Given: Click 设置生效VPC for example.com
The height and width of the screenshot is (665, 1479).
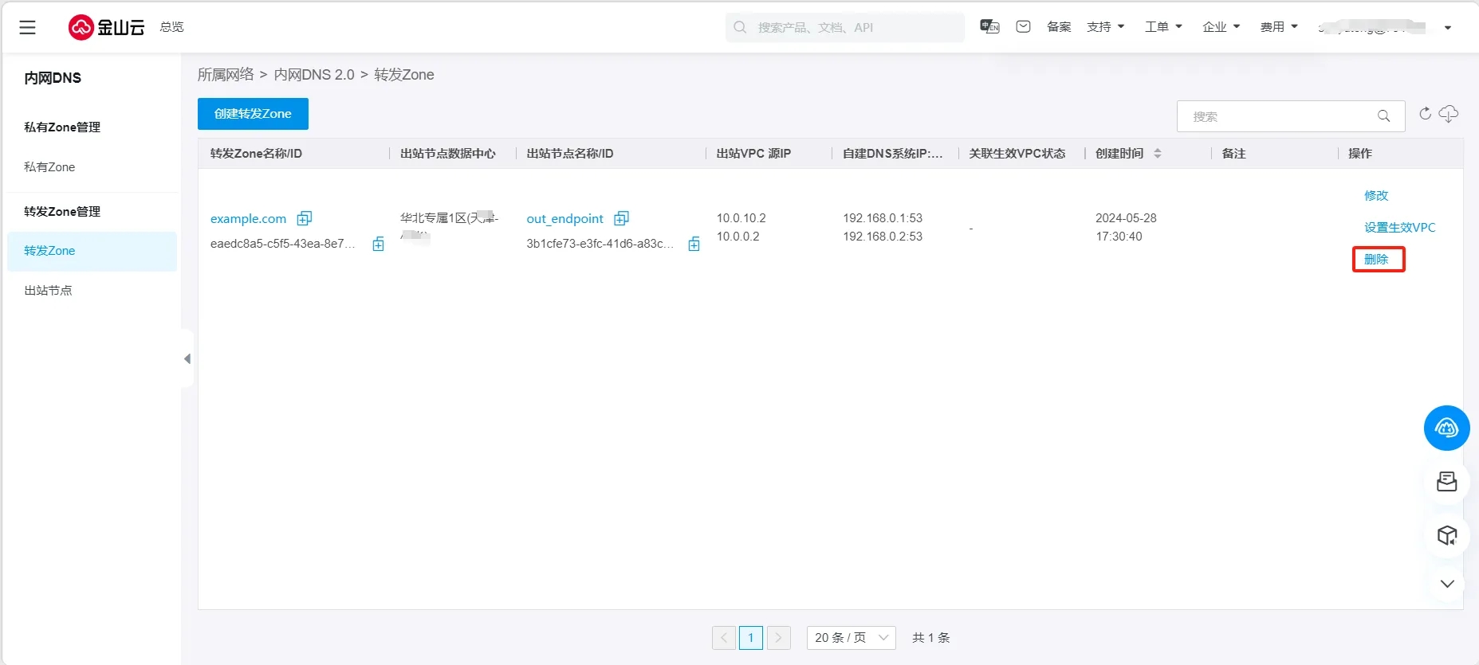Looking at the screenshot, I should 1399,228.
